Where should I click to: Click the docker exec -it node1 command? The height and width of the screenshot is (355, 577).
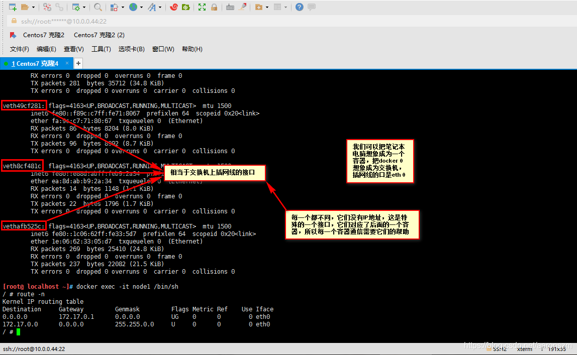(x=127, y=287)
